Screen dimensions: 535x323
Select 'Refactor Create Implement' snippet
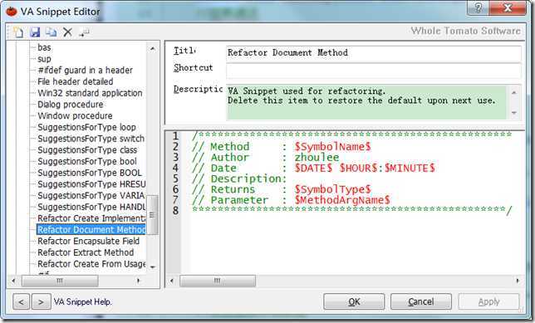(91, 218)
